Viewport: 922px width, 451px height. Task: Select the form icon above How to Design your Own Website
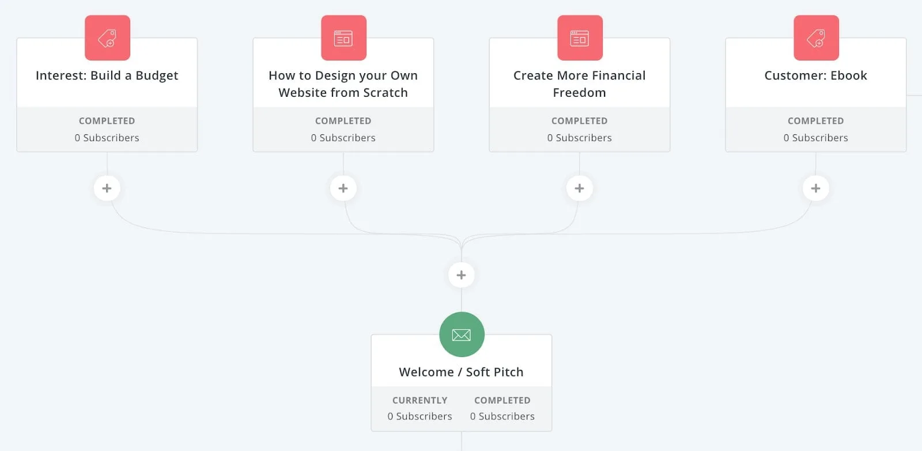(x=343, y=37)
